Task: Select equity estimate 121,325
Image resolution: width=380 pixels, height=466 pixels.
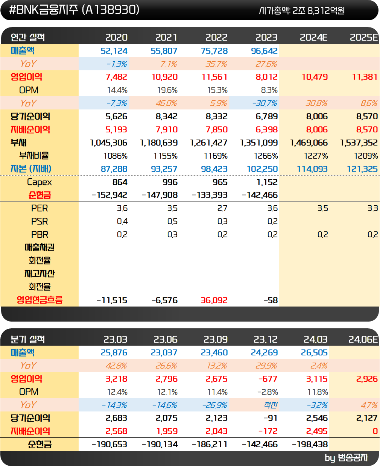Action: pos(362,169)
